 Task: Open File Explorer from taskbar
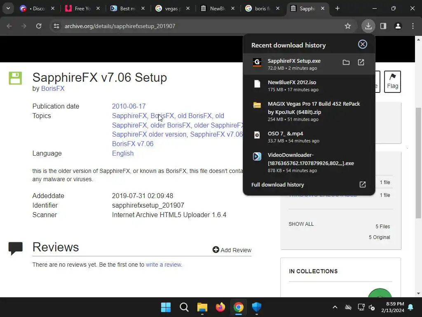point(202,307)
